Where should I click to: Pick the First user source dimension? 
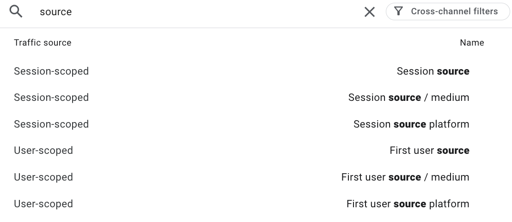[429, 151]
